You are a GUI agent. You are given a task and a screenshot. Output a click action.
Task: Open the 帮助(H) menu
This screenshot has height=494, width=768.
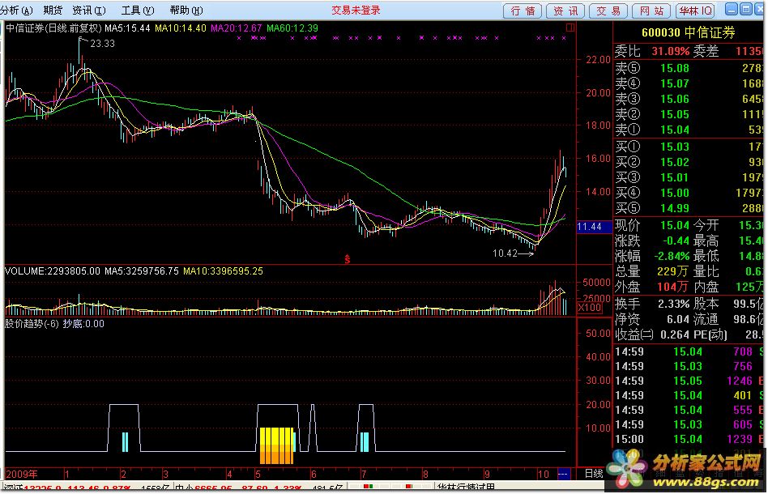186,11
